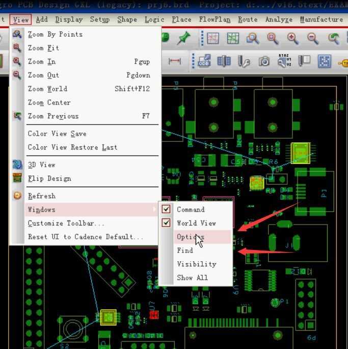Screen dimensions: 348x349
Task: Click the Zoom Previous green-arrow magnifier toolbar icon
Action: [x=334, y=38]
